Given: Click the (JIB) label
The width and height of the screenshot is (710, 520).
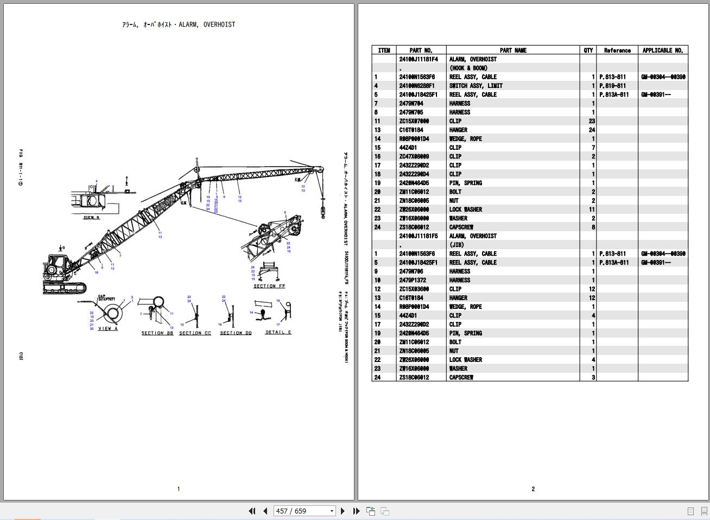Looking at the screenshot, I should (457, 245).
